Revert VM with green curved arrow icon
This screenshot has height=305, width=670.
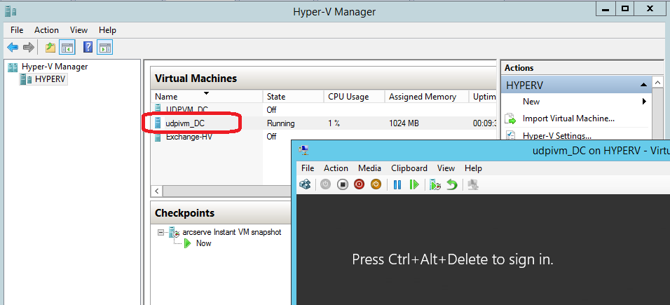point(452,185)
